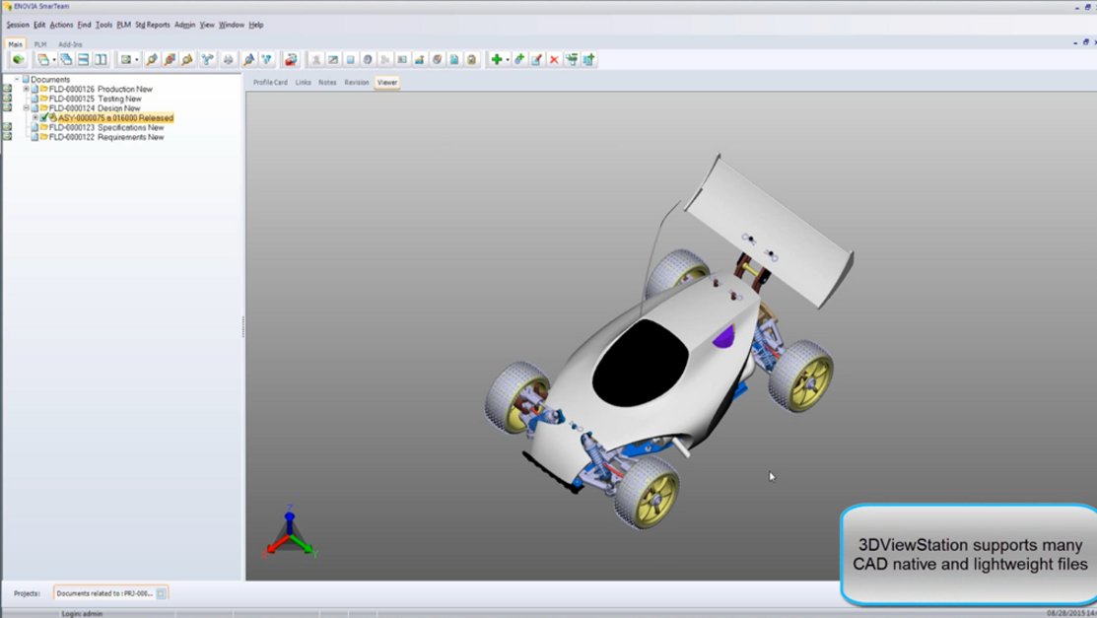
Task: Open dropdown arrow beside the green plus icon
Action: (508, 60)
